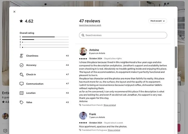Click the Check-in key icon

21,75
